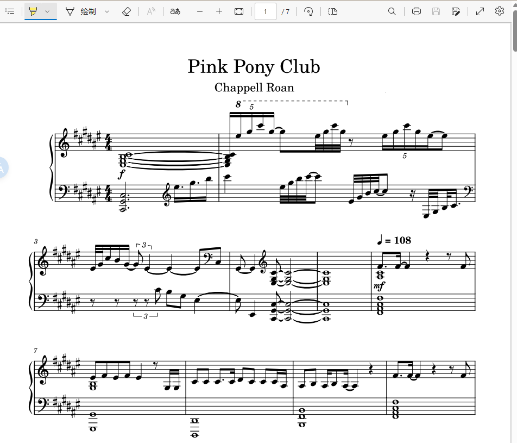The width and height of the screenshot is (517, 443).
Task: Save as a copy with annotations
Action: 456,11
